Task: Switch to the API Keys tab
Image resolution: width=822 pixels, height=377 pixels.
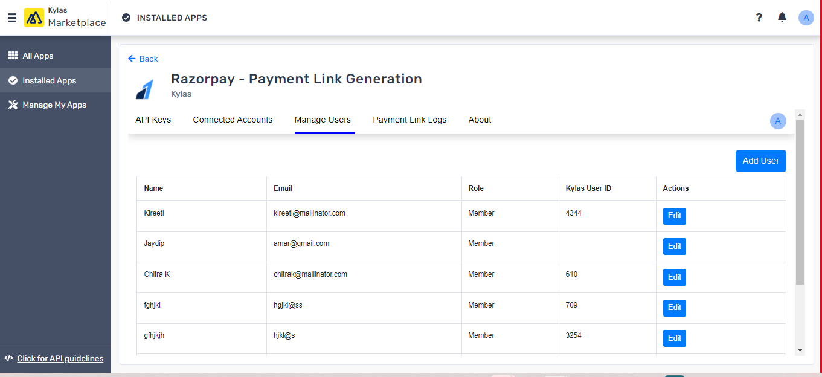Action: [153, 120]
